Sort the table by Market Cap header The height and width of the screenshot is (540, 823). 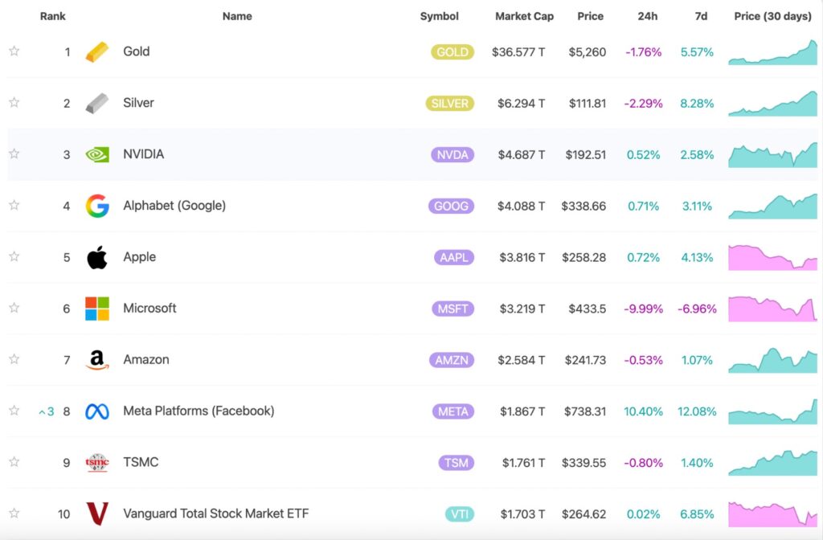coord(524,16)
